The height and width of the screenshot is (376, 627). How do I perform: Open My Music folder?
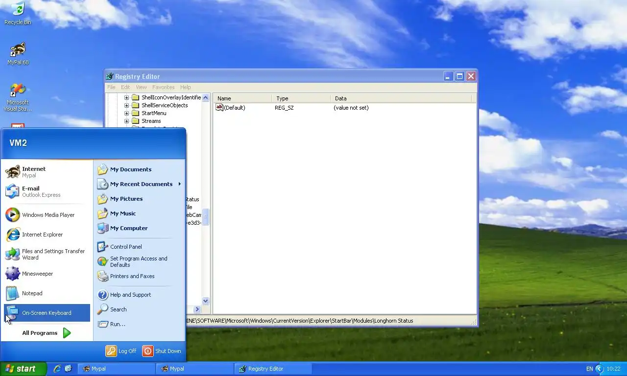coord(139,213)
